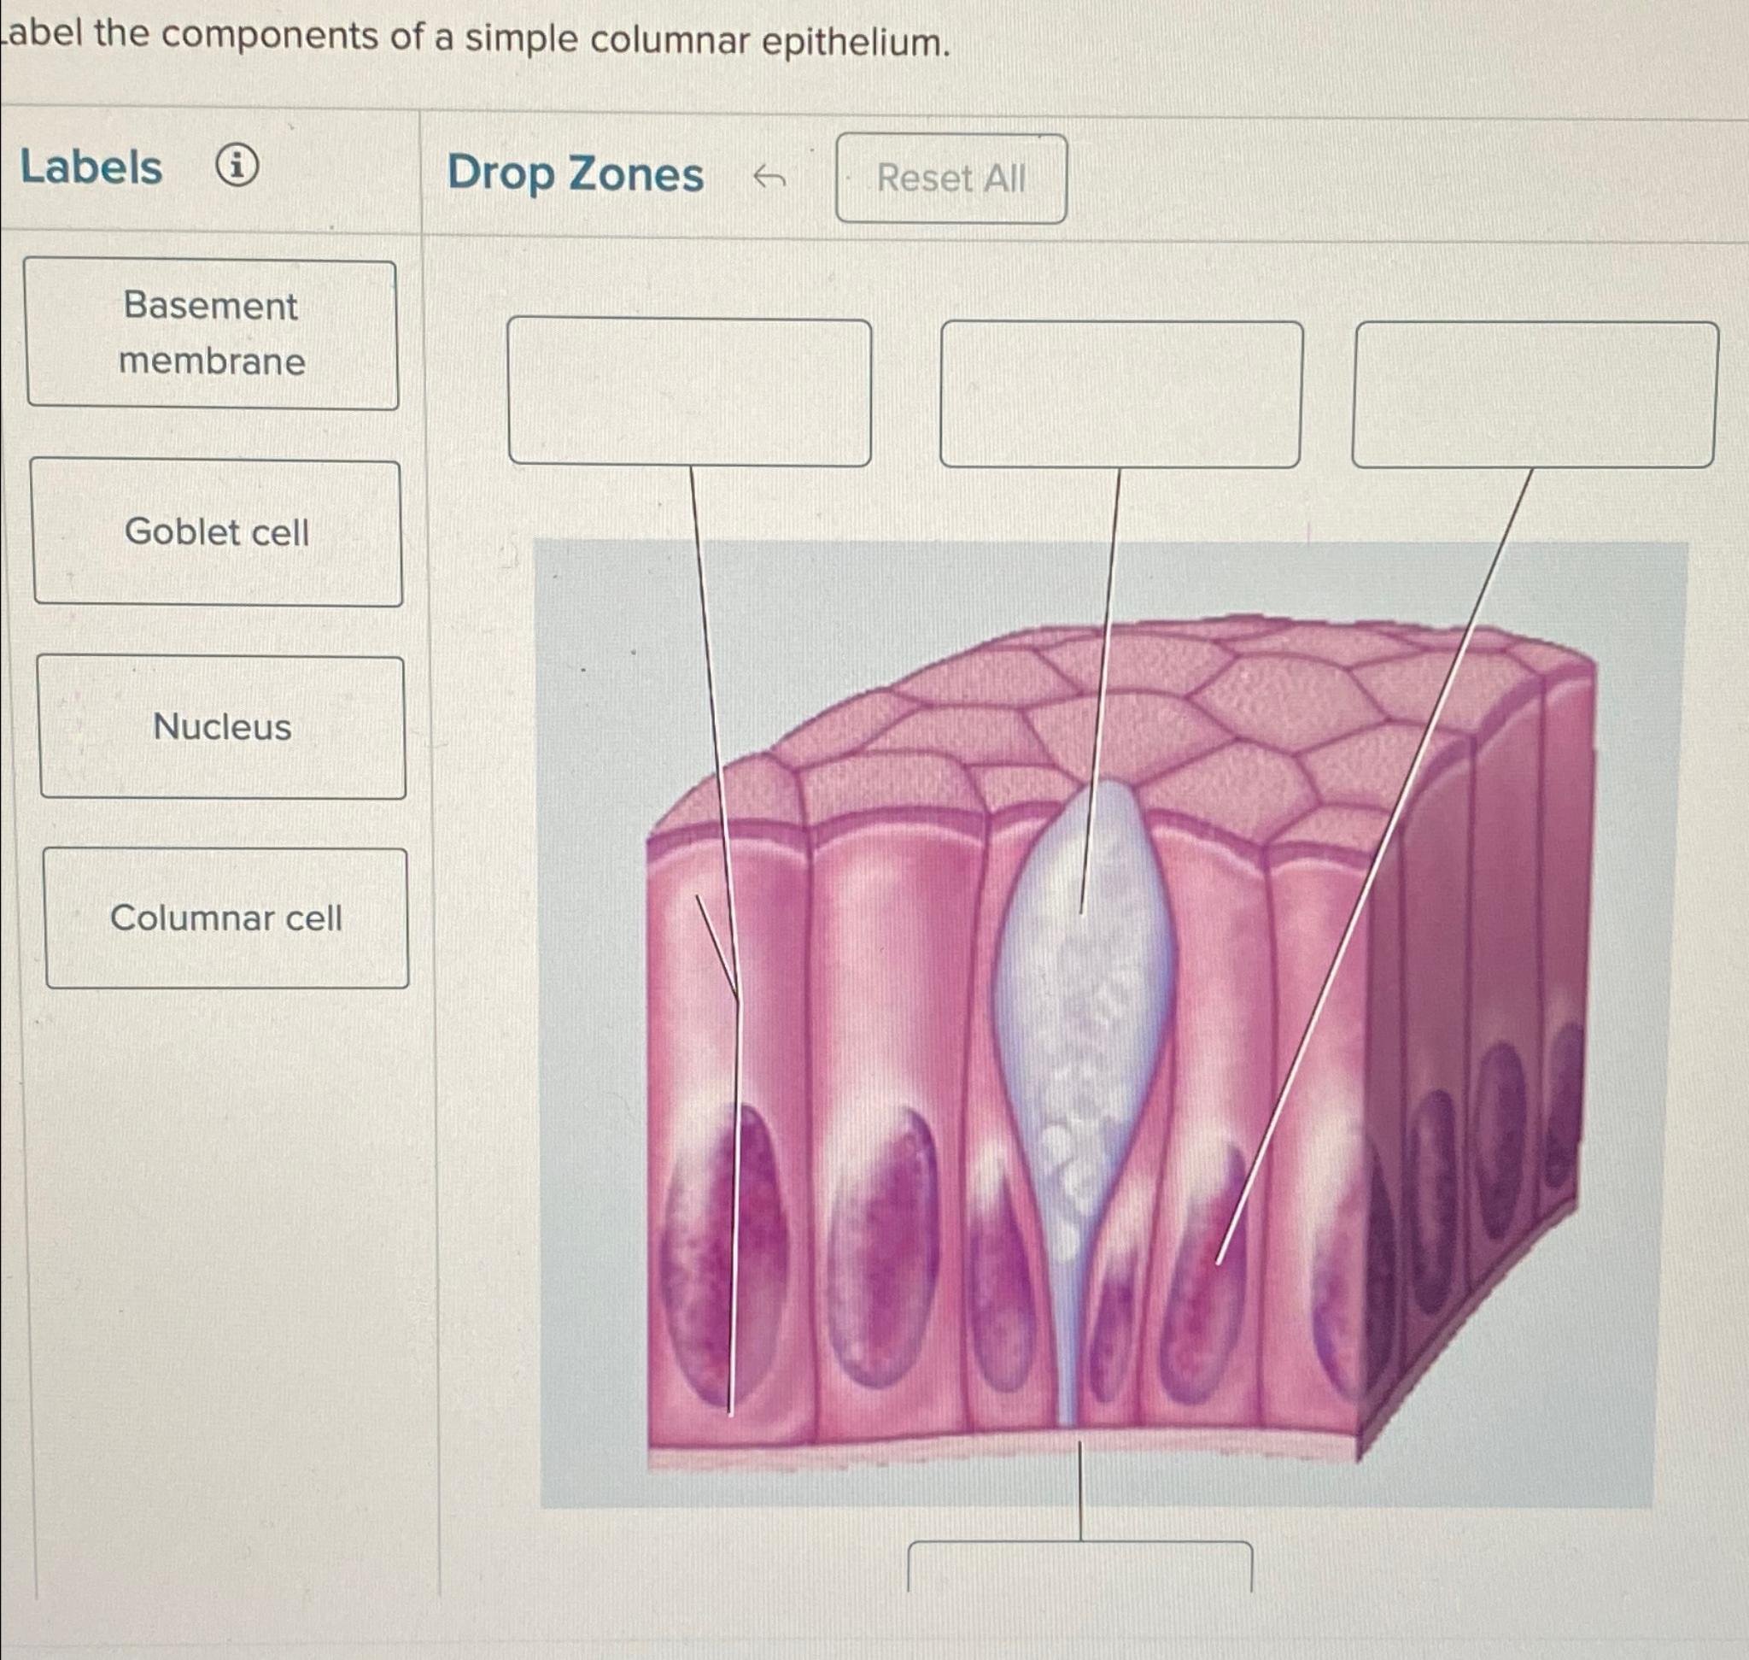The height and width of the screenshot is (1660, 1749).
Task: Click the leftmost purple nucleus in the diagram
Action: 724,1255
